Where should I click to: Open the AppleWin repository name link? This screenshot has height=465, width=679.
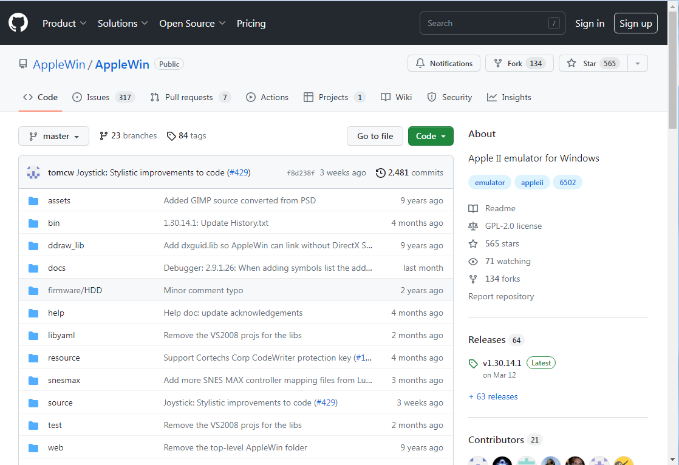tap(122, 64)
